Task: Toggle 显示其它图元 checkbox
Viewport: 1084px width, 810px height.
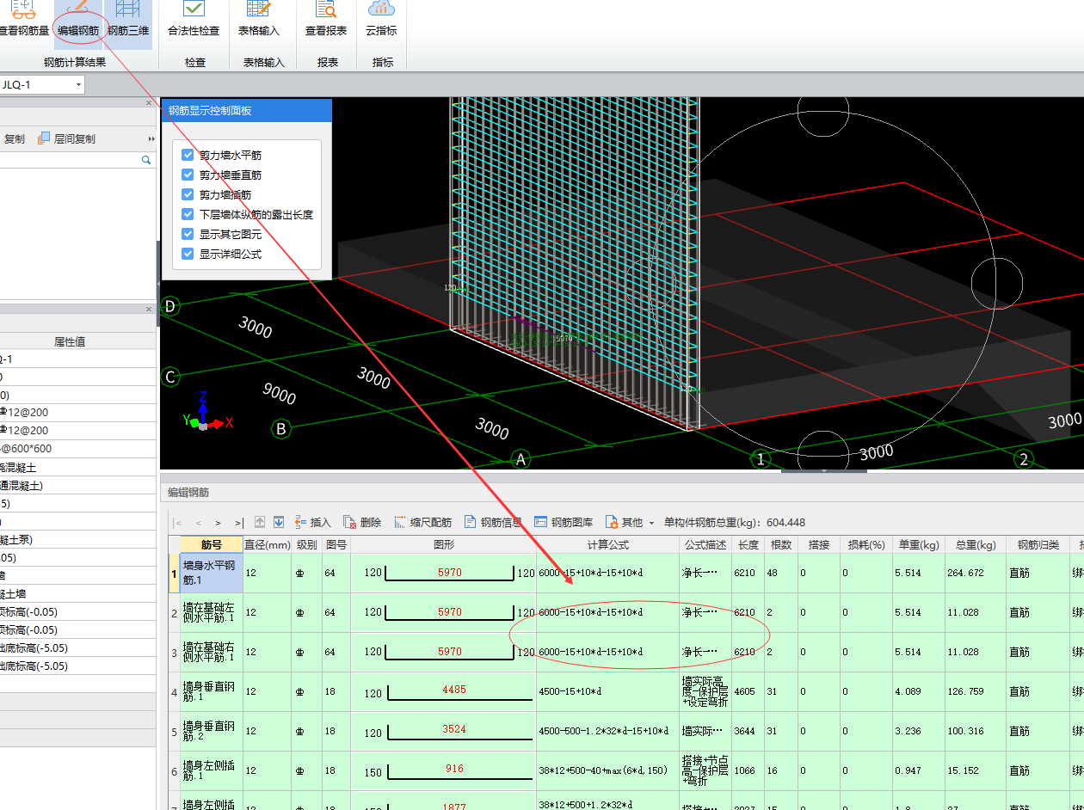Action: pyautogui.click(x=188, y=234)
